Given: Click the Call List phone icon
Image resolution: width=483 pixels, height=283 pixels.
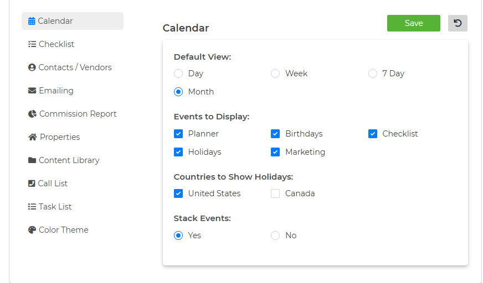Looking at the screenshot, I should (32, 184).
